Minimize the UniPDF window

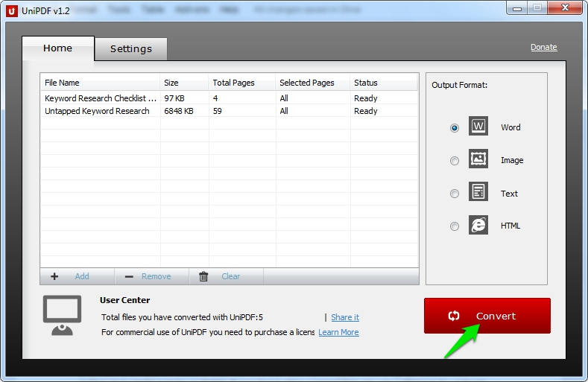517,8
